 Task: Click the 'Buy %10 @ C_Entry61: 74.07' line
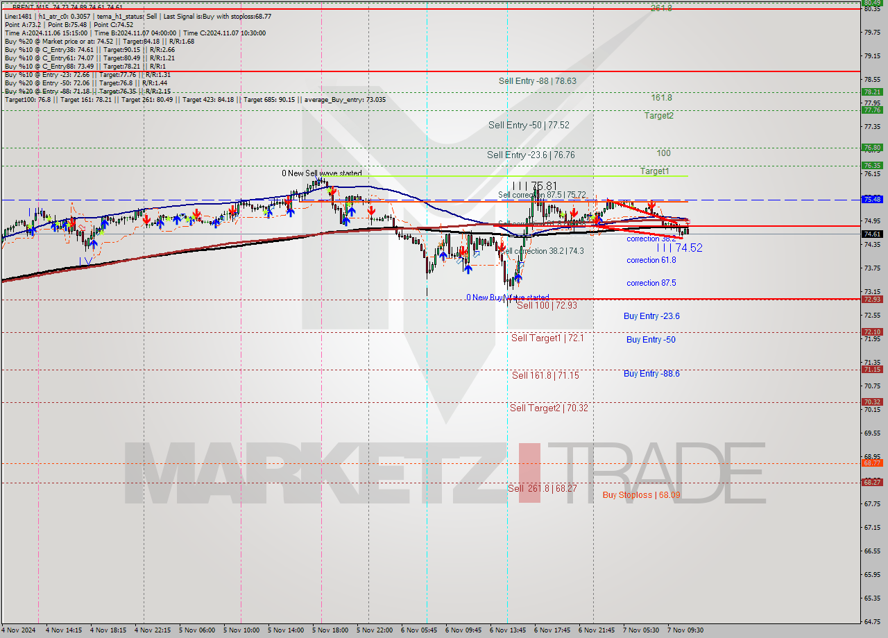point(89,58)
